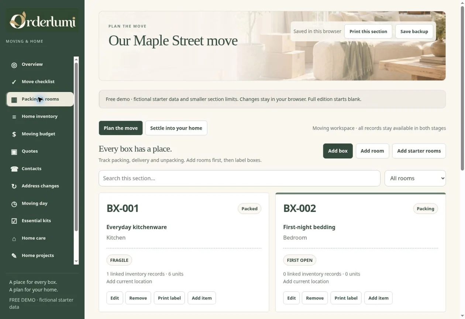The image size is (465, 319).
Task: Click the Moving budget dollar icon
Action: pyautogui.click(x=14, y=134)
